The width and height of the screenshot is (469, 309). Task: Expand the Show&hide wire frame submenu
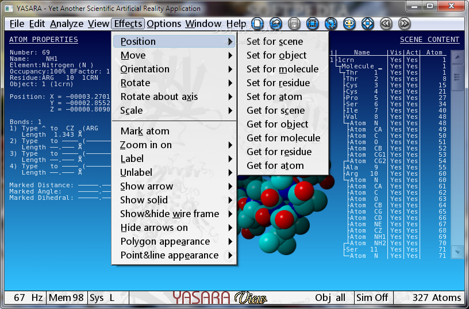(174, 214)
